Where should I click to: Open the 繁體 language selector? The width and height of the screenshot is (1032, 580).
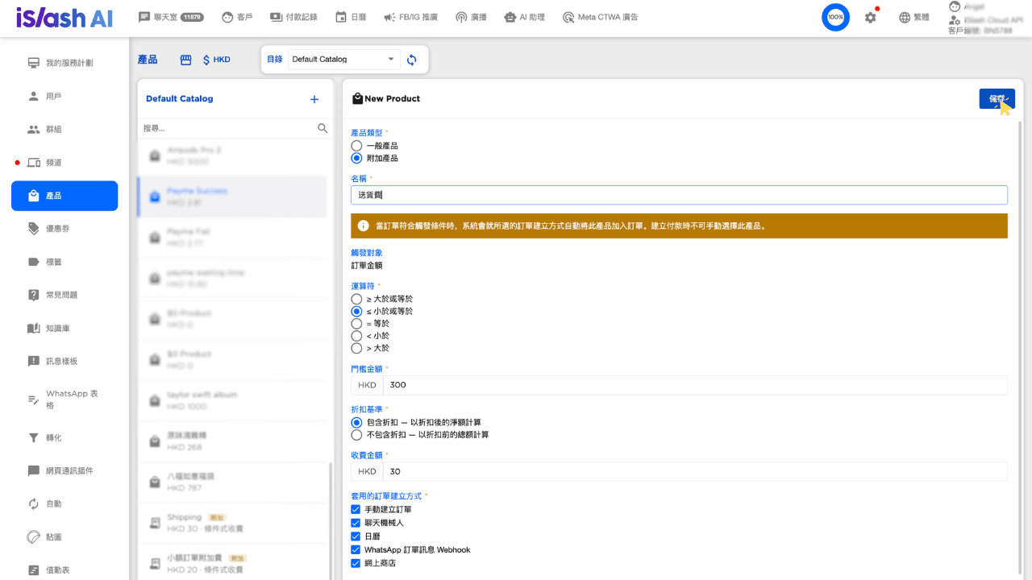tap(913, 17)
